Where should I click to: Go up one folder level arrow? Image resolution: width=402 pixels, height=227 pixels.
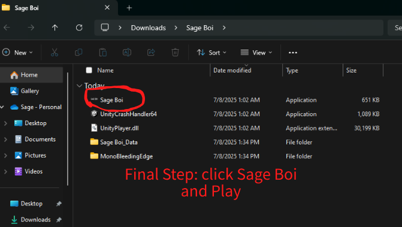point(55,28)
